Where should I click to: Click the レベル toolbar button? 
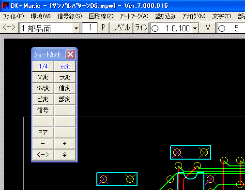[121, 28]
